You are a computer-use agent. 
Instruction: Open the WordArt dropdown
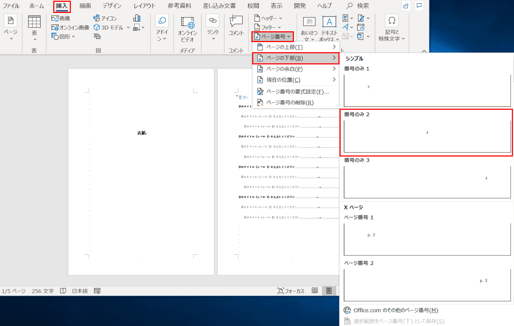pyautogui.click(x=347, y=27)
